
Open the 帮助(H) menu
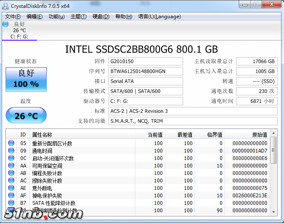pyautogui.click(x=124, y=17)
